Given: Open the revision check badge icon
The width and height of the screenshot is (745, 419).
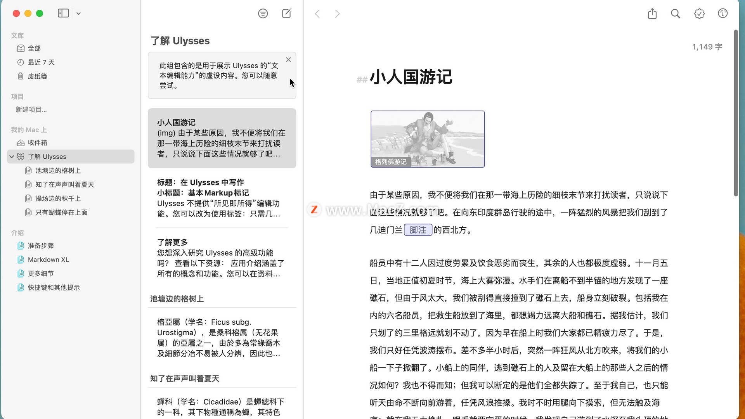Looking at the screenshot, I should (x=699, y=14).
